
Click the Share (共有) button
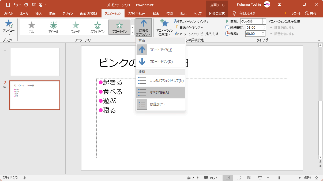point(311,13)
